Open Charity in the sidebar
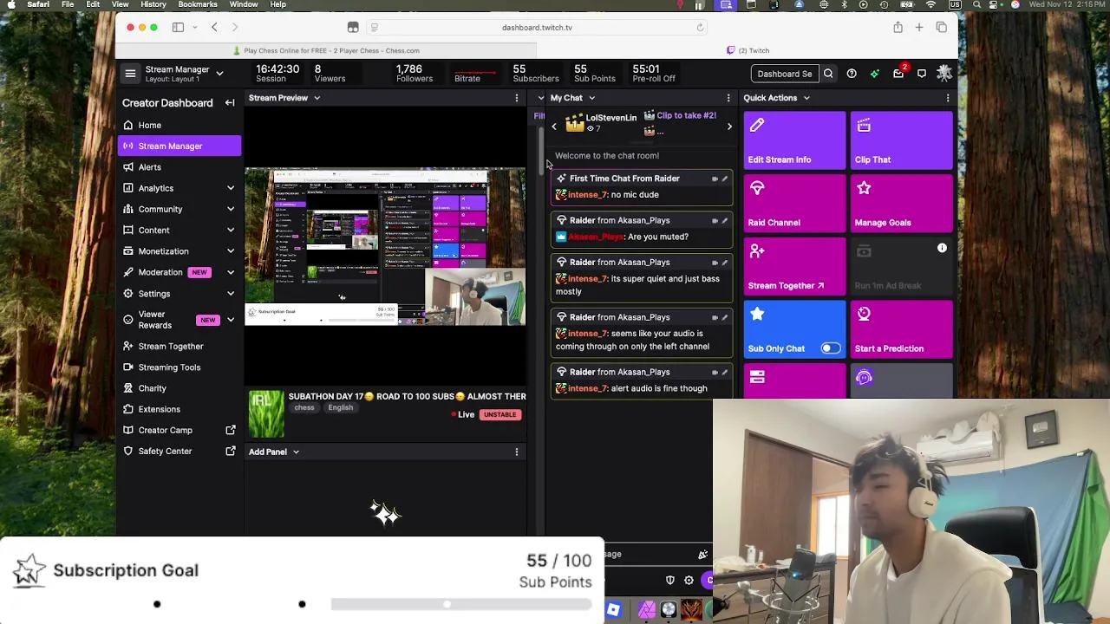Image resolution: width=1110 pixels, height=624 pixels. click(x=180, y=388)
